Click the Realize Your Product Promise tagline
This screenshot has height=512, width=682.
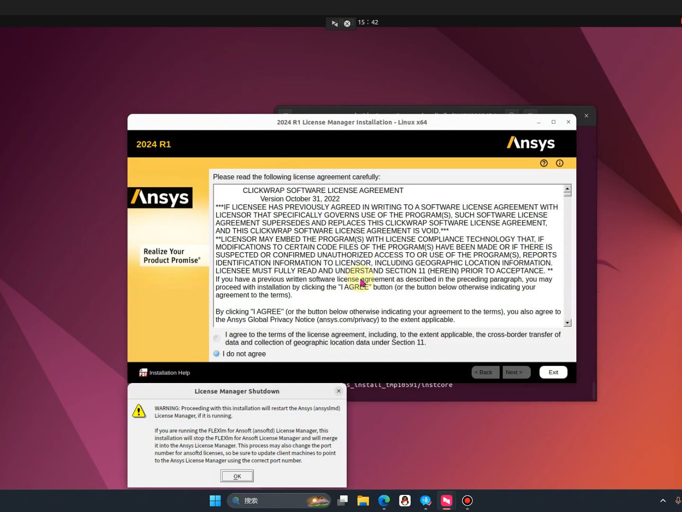click(172, 256)
